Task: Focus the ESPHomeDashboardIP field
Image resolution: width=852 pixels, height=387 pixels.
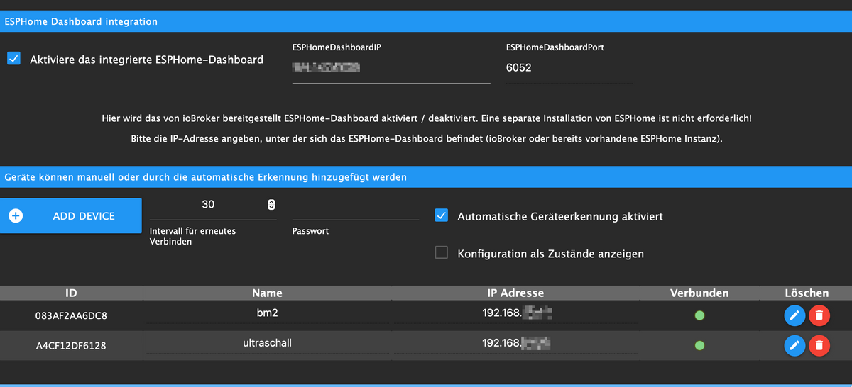Action: (x=391, y=68)
